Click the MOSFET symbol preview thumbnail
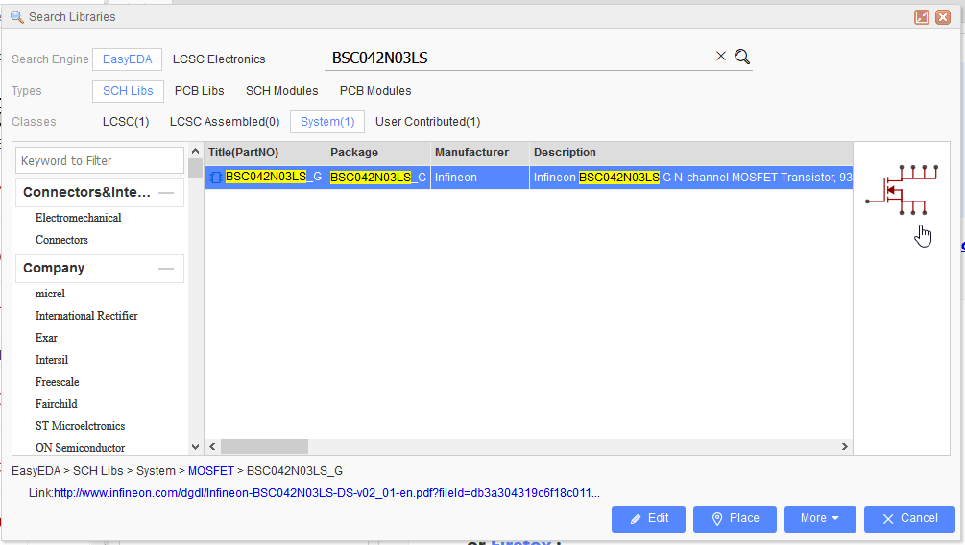Screen dimensions: 965x545 [x=903, y=189]
